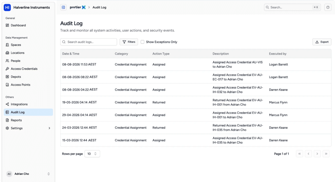Click Logan Barrett in 11:53 row

tap(278, 64)
